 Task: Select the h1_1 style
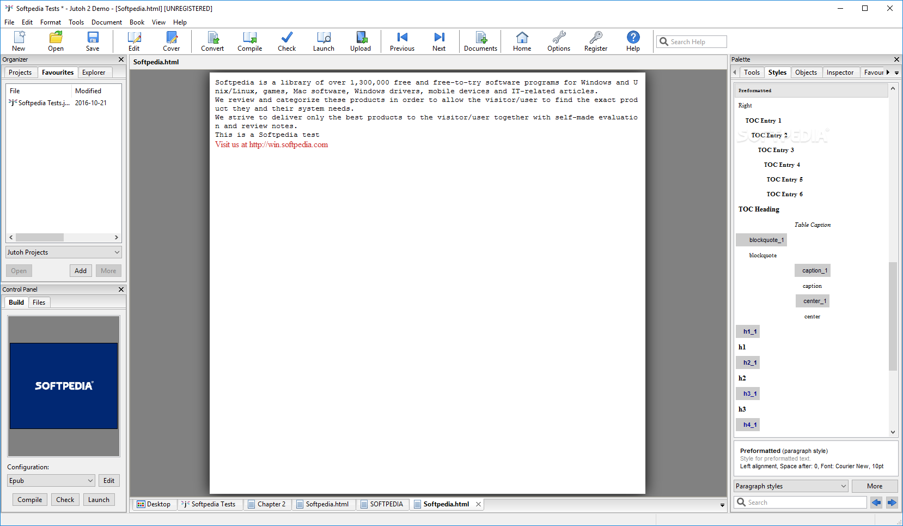(x=748, y=332)
